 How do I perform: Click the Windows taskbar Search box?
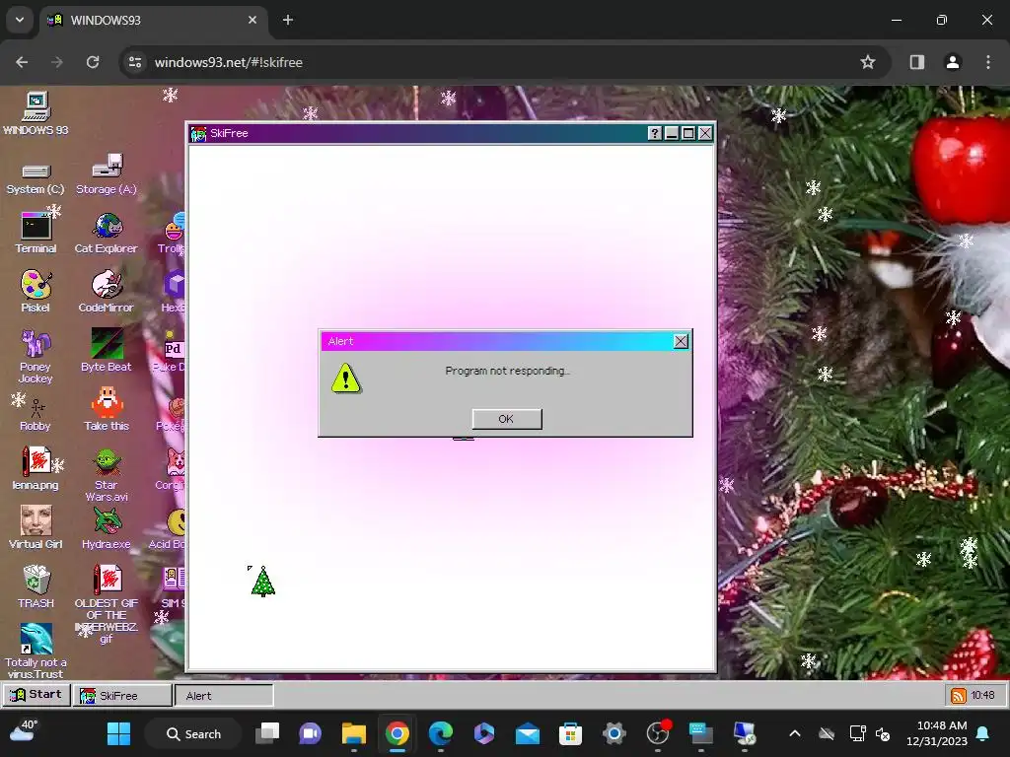click(x=193, y=733)
